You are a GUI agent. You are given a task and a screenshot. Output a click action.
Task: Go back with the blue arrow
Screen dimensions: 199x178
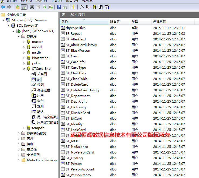3,7
